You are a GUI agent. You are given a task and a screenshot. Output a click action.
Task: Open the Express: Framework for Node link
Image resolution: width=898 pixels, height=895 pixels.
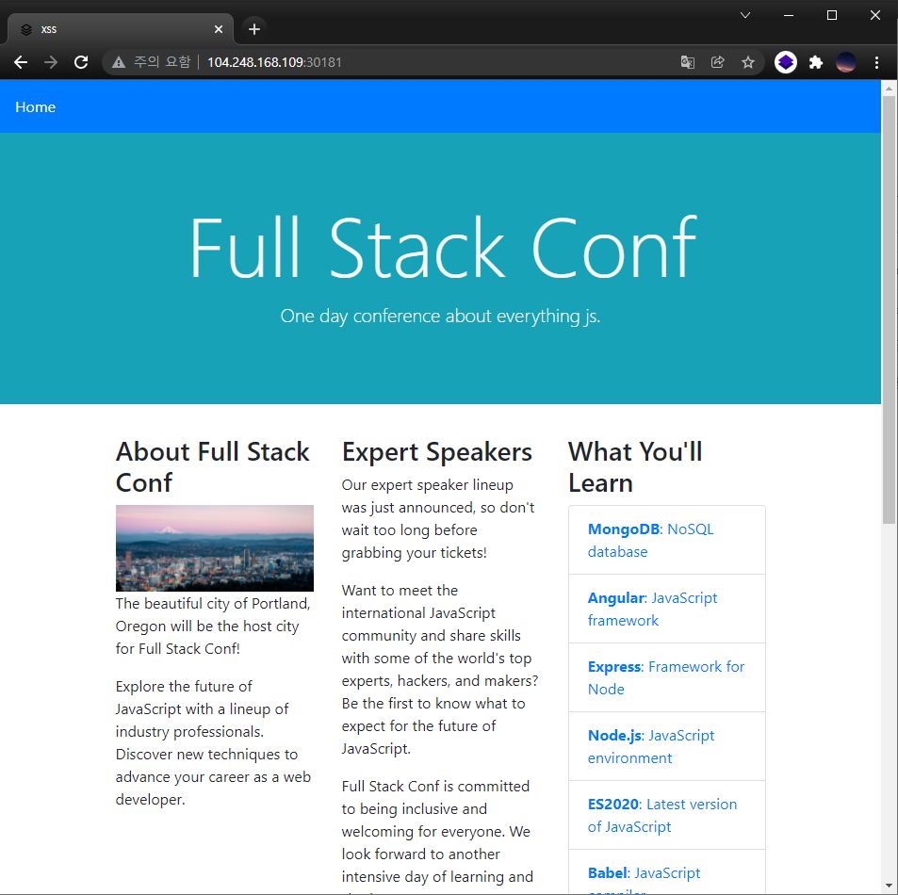pyautogui.click(x=666, y=677)
